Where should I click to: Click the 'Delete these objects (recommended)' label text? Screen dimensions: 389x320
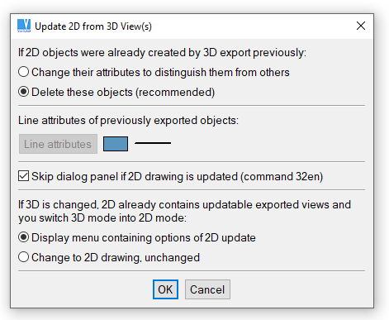123,93
